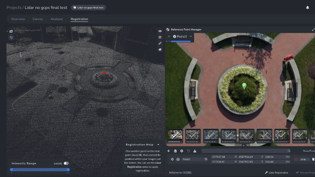
Task: Open the image gallery icon in lidar viewer
Action: (x=11, y=31)
